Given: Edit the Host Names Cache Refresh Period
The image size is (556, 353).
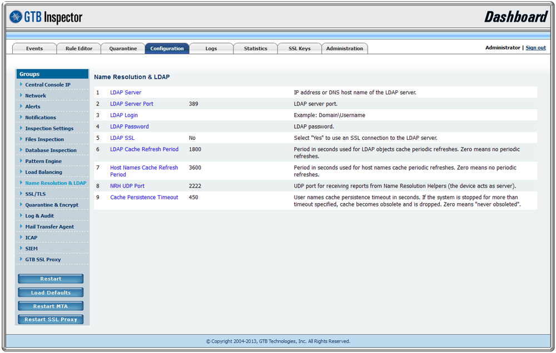Looking at the screenshot, I should pyautogui.click(x=144, y=171).
